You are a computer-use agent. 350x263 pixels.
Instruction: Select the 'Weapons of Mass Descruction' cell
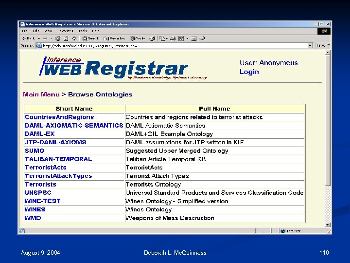click(x=214, y=218)
